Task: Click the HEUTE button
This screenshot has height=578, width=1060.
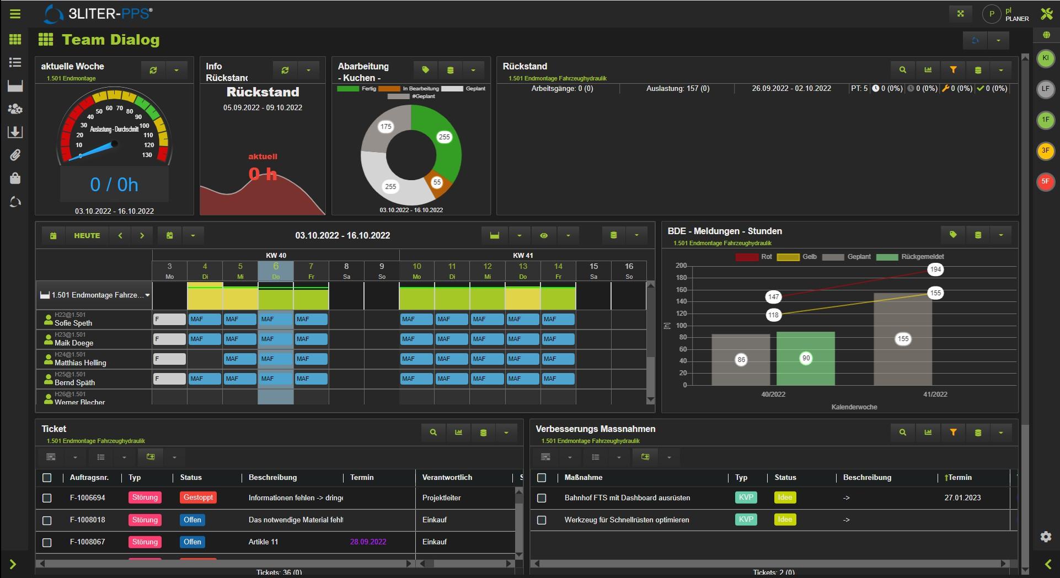Action: pos(87,236)
